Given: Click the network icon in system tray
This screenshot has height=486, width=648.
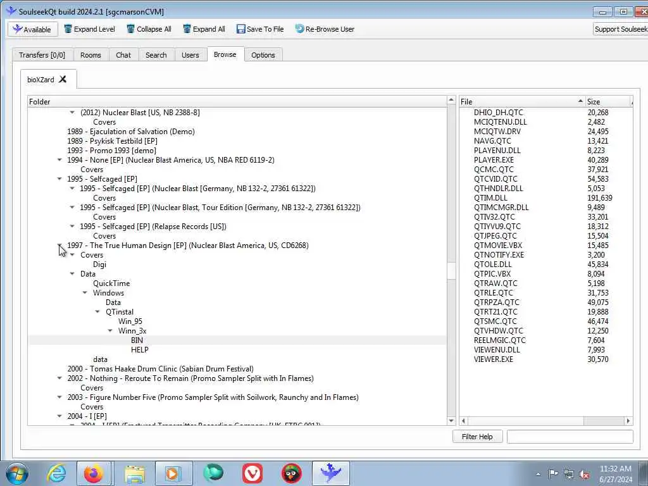Looking at the screenshot, I should click(569, 475).
